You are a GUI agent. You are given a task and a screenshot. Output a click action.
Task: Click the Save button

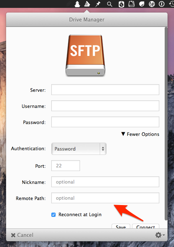coord(121,226)
